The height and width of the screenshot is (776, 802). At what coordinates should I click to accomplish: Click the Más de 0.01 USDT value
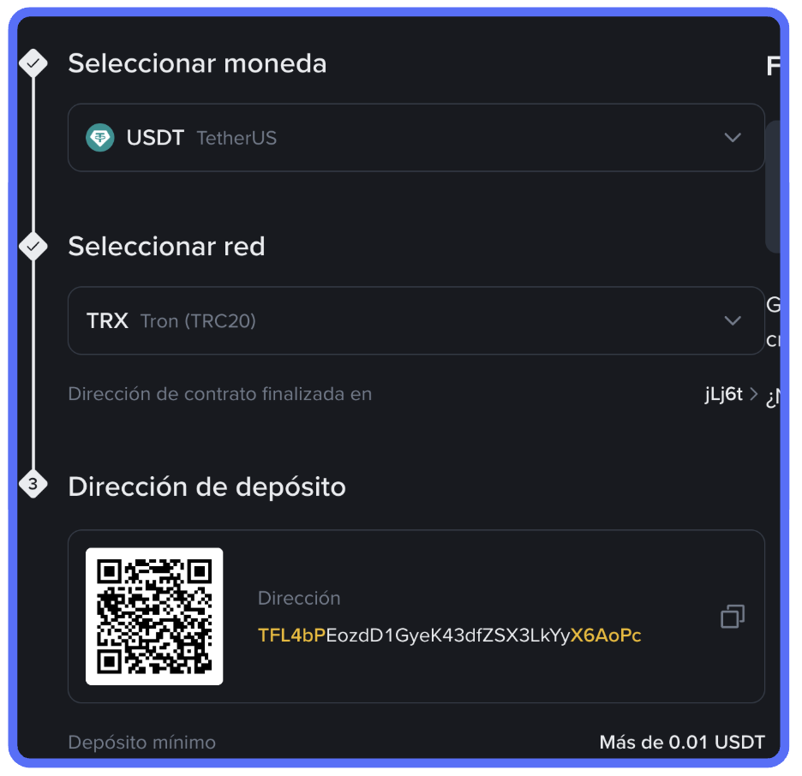682,743
